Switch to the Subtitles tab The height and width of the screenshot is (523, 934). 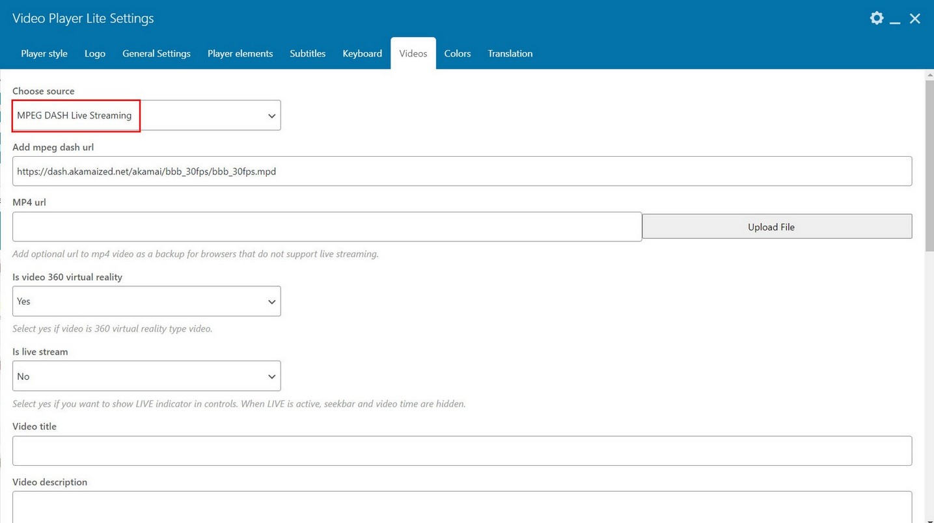tap(307, 53)
